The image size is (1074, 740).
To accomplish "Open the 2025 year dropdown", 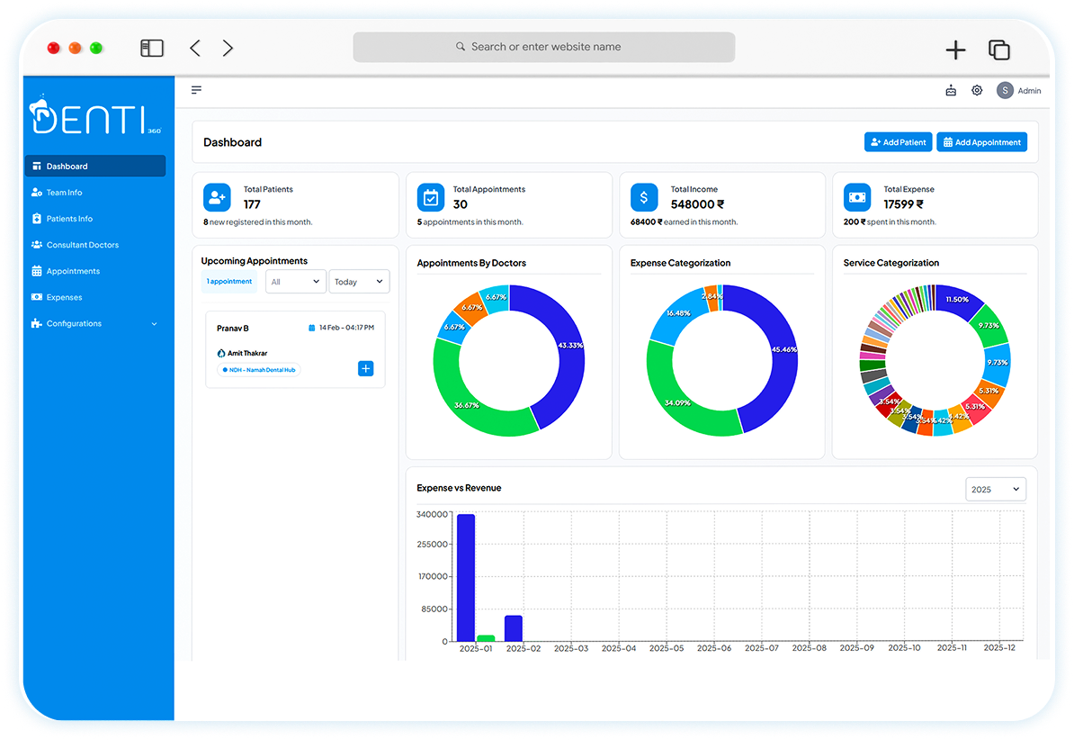I will [995, 489].
